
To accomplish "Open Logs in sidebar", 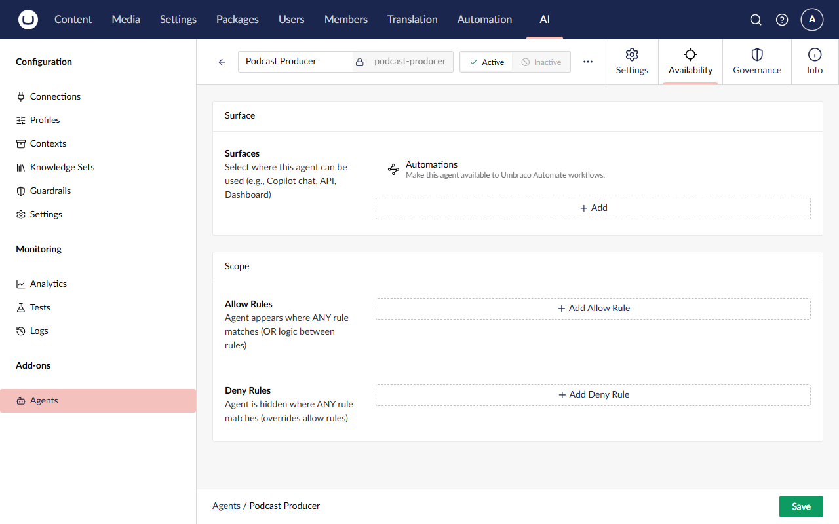I will [98, 331].
